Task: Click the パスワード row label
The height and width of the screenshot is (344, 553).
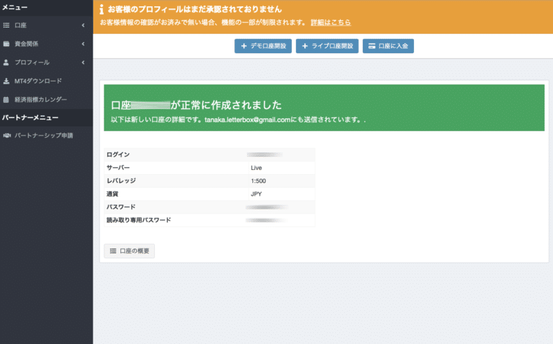Action: click(121, 207)
